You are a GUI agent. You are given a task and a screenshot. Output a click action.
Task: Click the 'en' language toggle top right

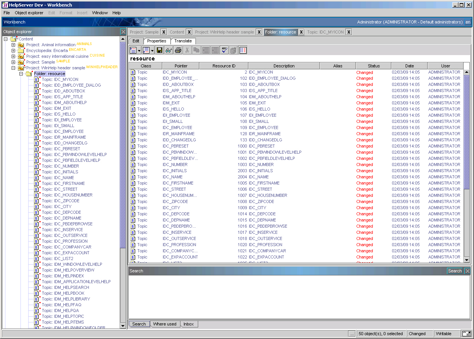469,22
